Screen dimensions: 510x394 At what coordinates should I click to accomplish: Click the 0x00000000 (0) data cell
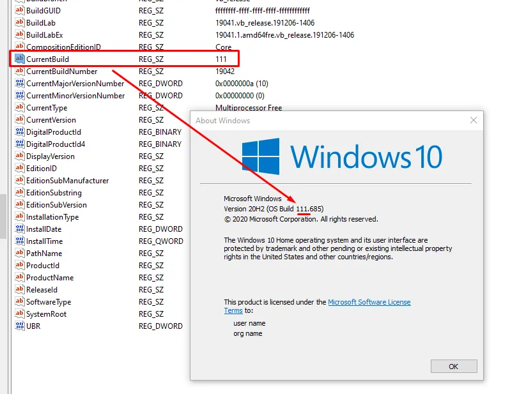click(x=240, y=96)
